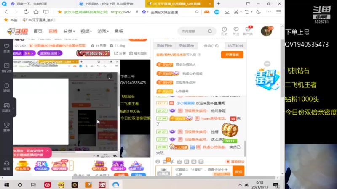Viewport: 337px width, 189px height.
Task: Click the 分享 share icon
Action: (120, 53)
